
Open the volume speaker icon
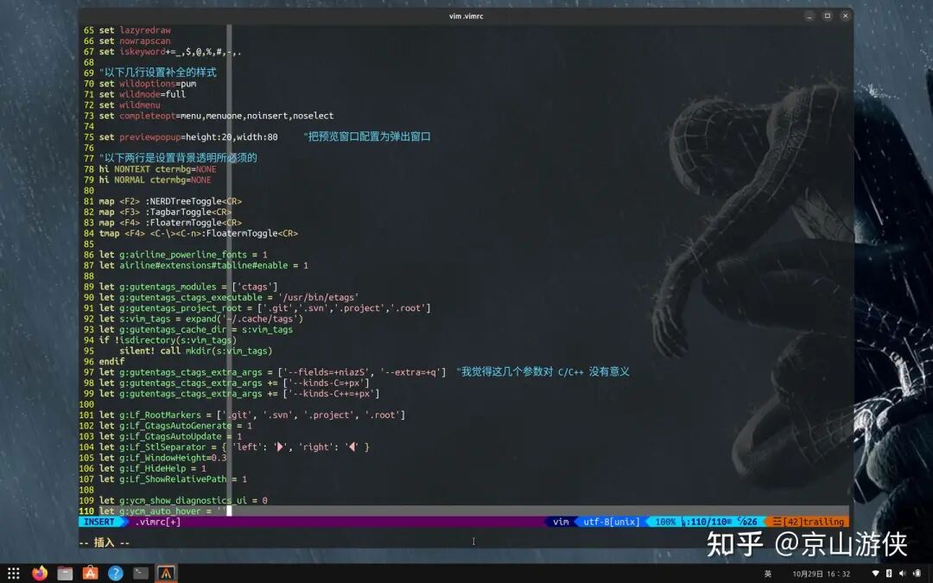[903, 573]
